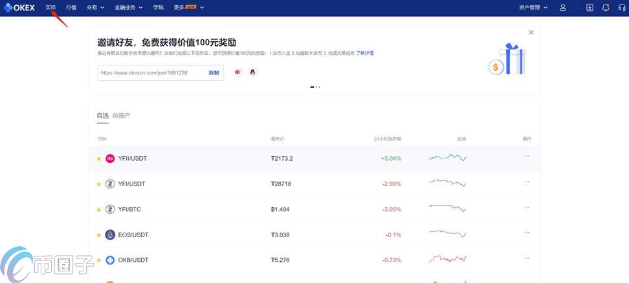Click the YFI/BTC trend chart
The image size is (629, 283).
pyautogui.click(x=448, y=208)
